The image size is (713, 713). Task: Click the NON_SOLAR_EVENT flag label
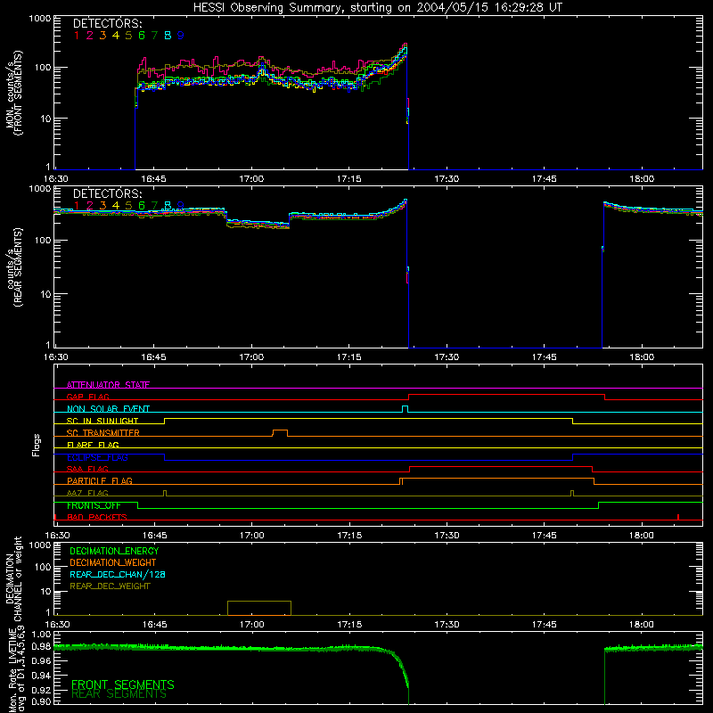(x=108, y=409)
